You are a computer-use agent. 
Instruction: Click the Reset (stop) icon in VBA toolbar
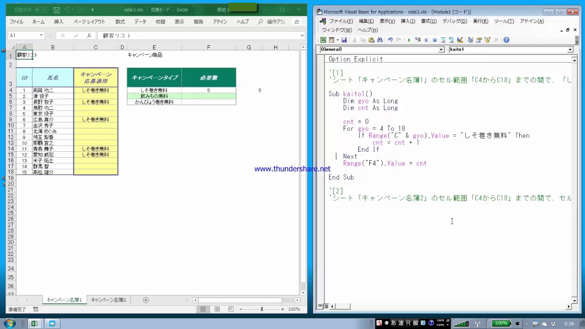(x=434, y=40)
